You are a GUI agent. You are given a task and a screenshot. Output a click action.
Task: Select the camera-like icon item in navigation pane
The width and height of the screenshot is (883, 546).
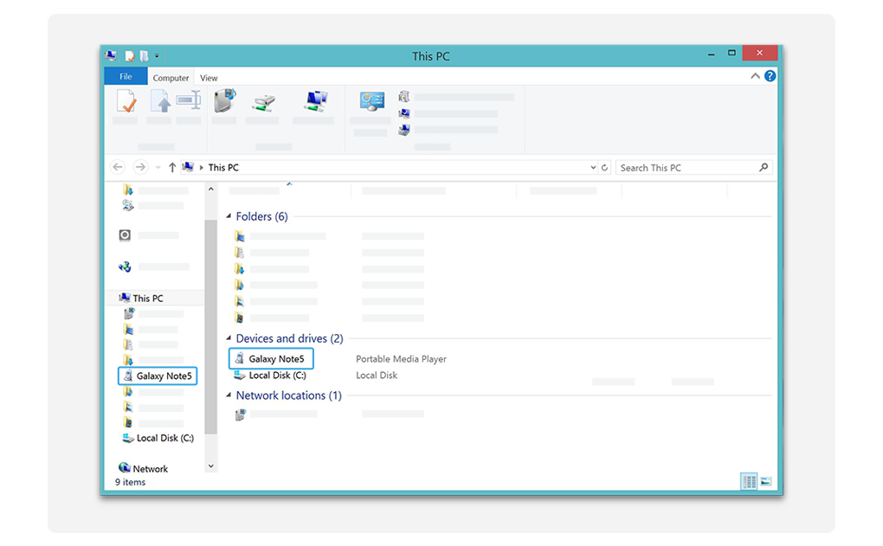tap(125, 234)
